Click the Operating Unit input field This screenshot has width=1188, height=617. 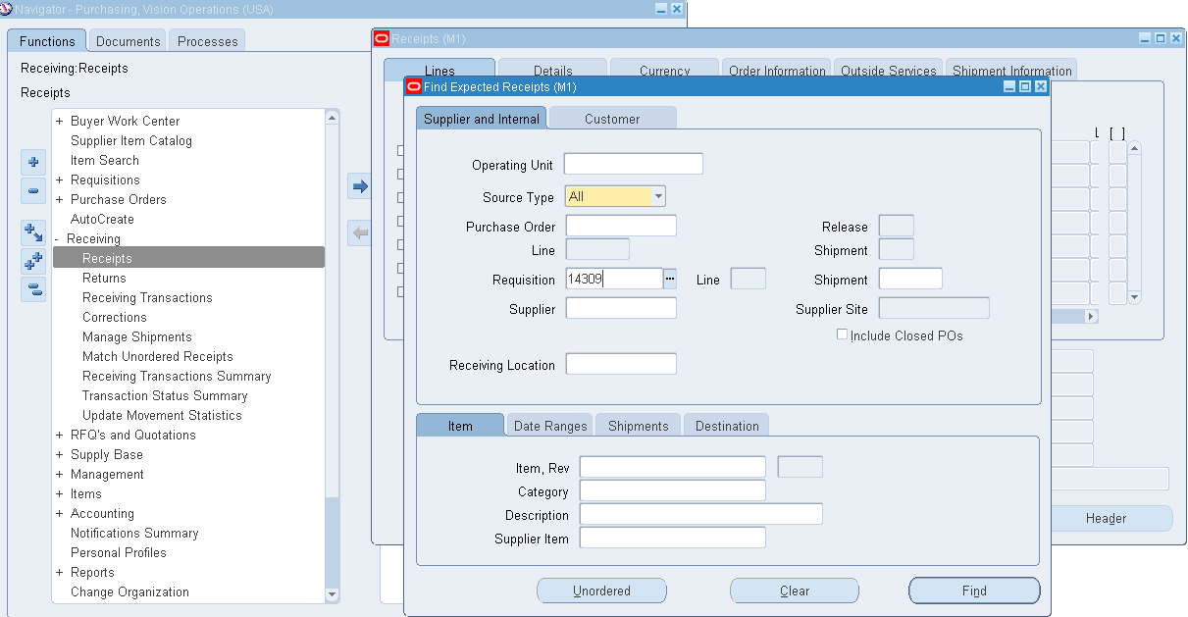pos(633,164)
